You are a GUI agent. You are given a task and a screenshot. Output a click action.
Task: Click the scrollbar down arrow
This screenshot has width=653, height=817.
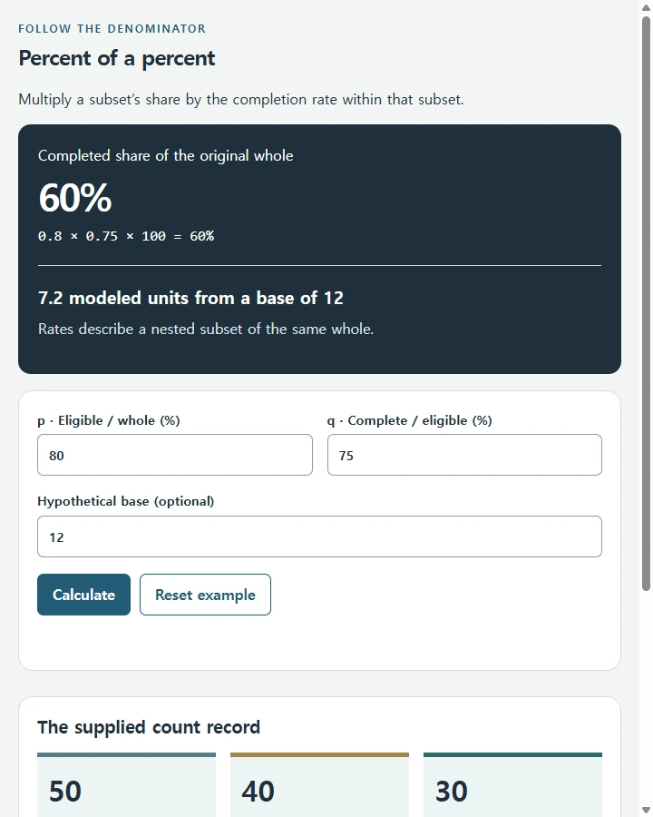(x=646, y=810)
